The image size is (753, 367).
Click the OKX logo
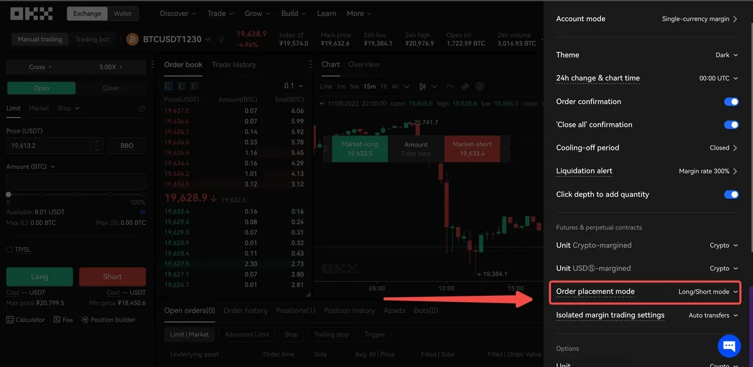tap(32, 13)
